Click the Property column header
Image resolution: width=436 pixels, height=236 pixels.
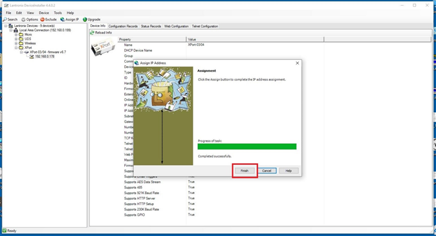tap(152, 39)
